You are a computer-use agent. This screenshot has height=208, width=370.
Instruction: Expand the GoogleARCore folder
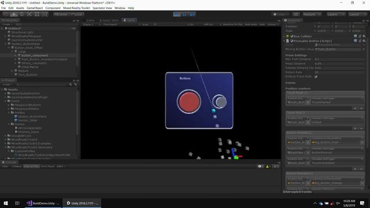click(x=6, y=136)
